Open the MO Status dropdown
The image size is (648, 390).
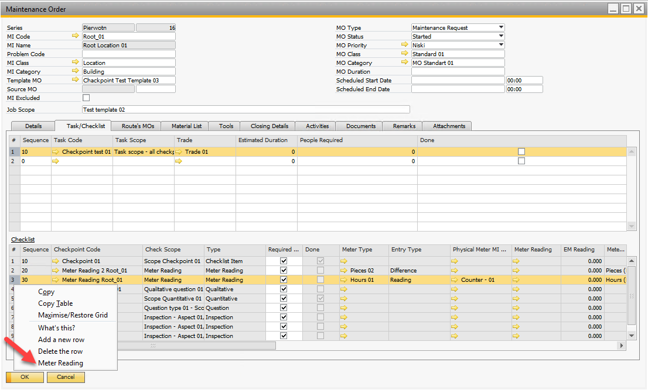500,36
